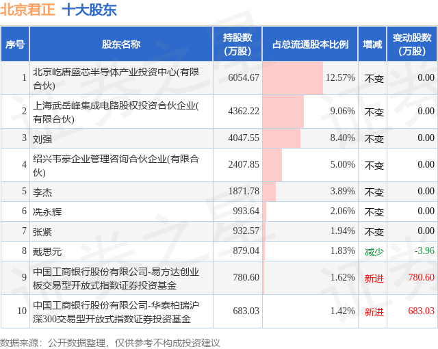Click holding value 6054.67
Screen dimensions: 438x349
coord(244,77)
